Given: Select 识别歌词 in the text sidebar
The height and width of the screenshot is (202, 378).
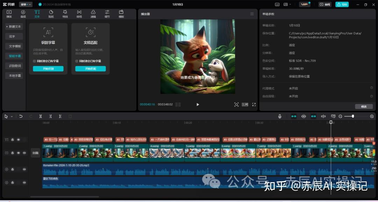Looking at the screenshot, I should 14,66.
